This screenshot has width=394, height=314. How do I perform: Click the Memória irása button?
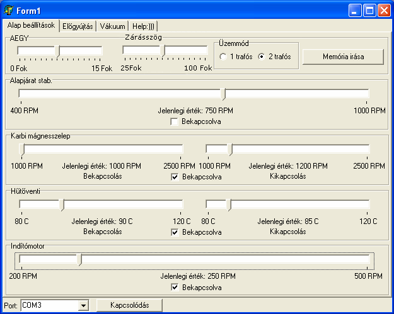coord(343,57)
